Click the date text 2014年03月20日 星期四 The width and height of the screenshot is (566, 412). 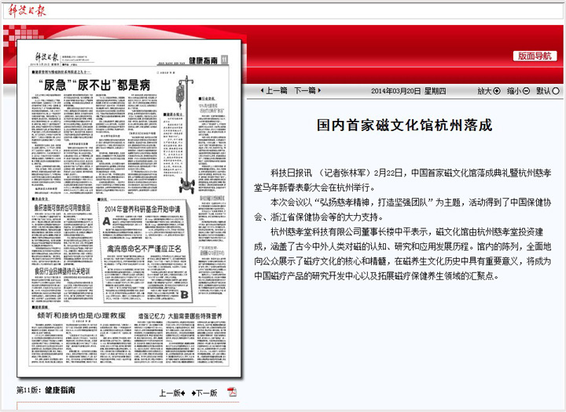[x=408, y=91]
